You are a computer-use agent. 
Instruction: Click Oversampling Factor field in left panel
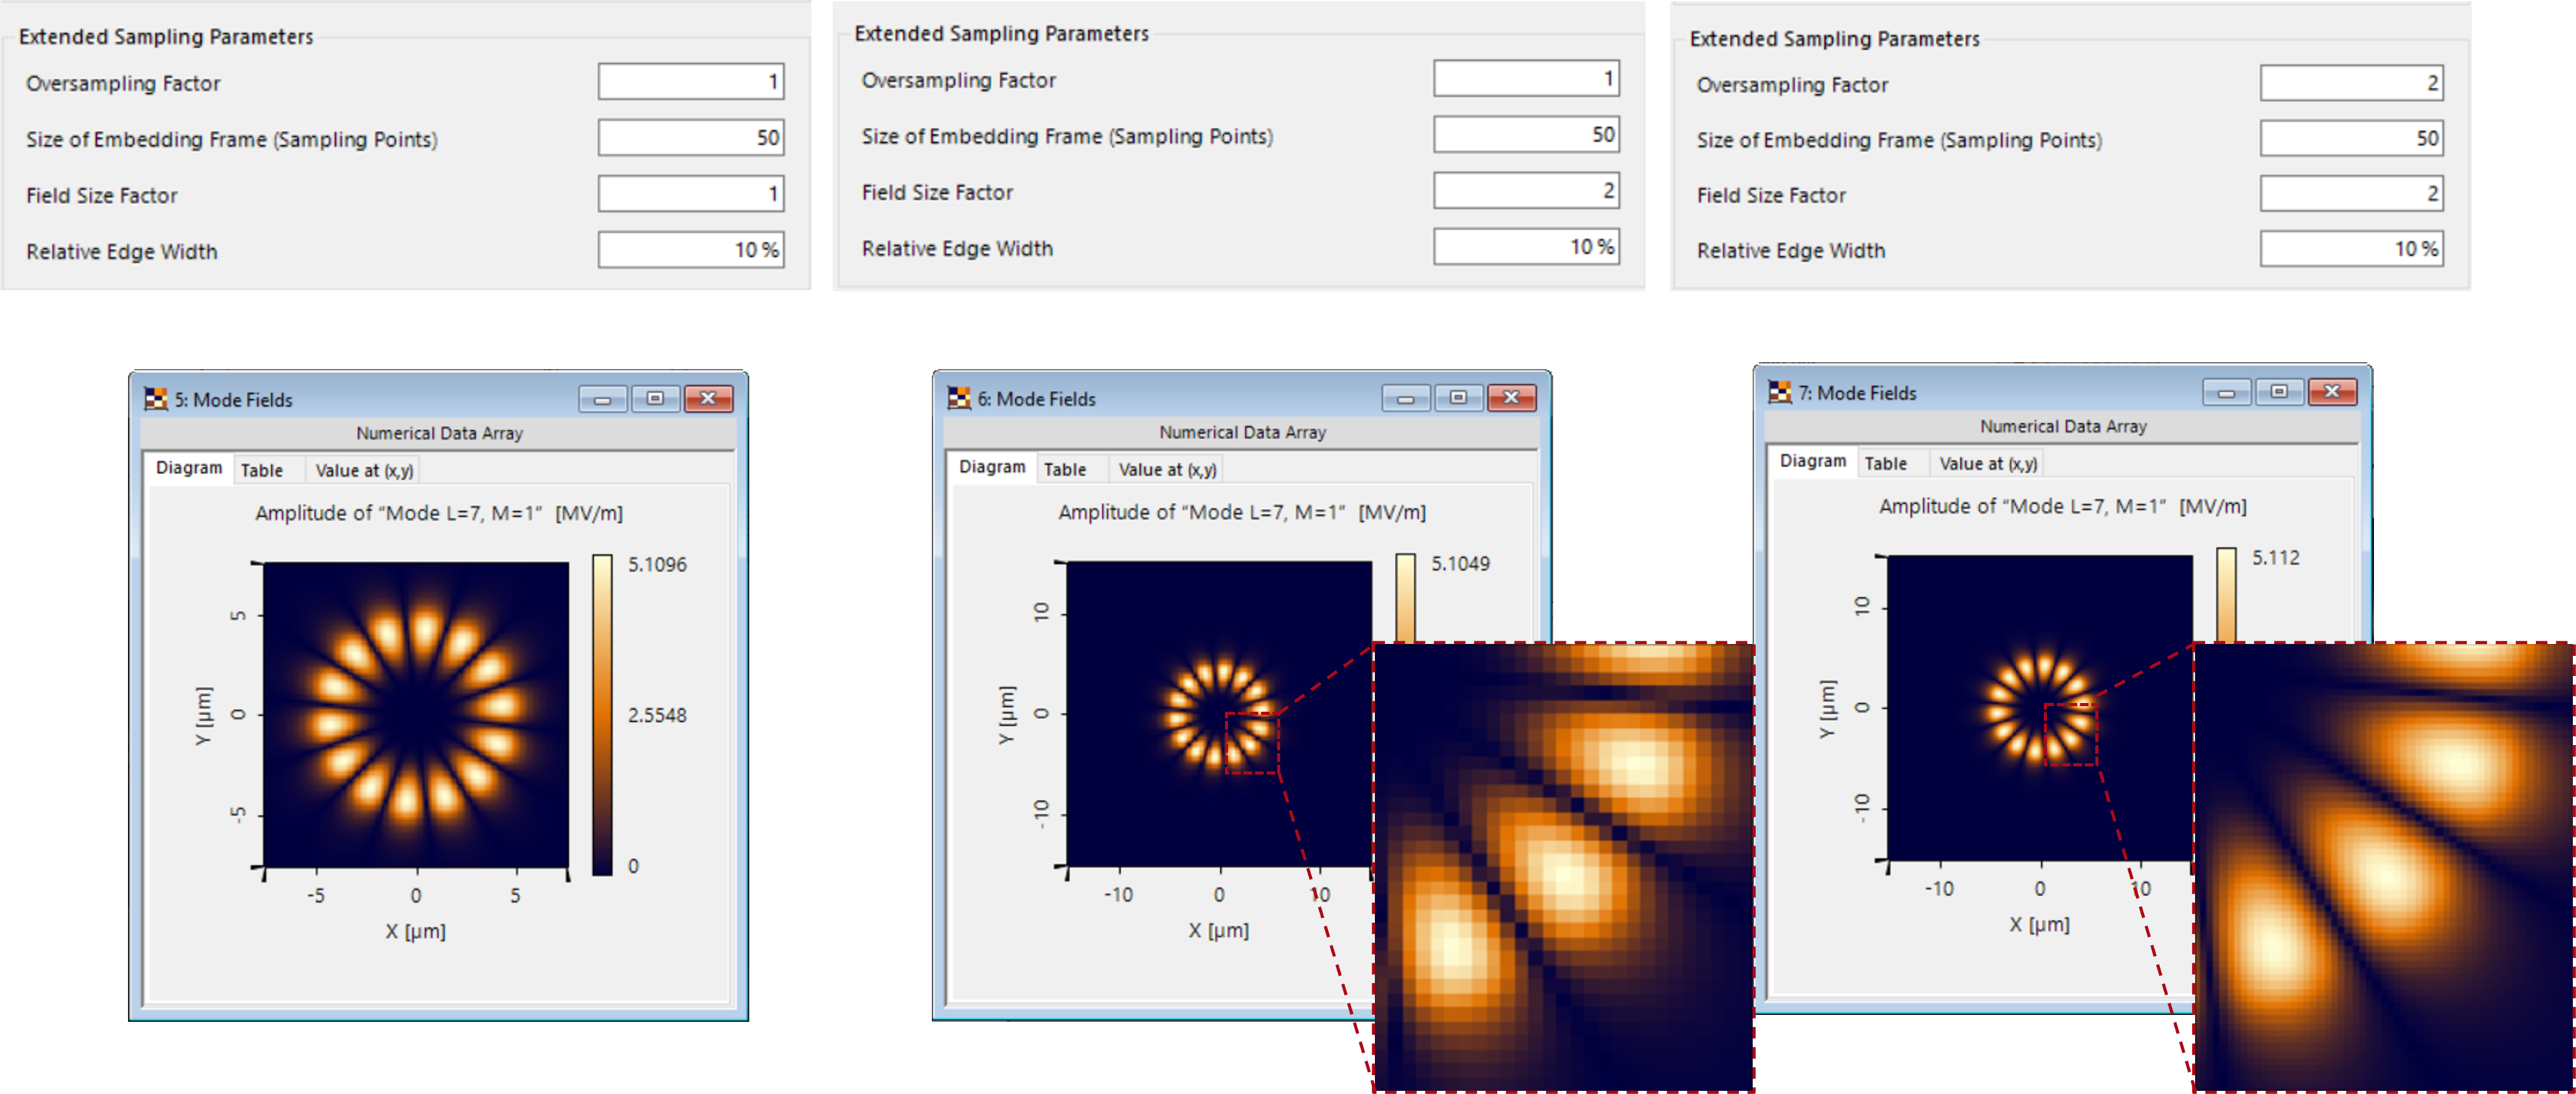click(x=691, y=82)
